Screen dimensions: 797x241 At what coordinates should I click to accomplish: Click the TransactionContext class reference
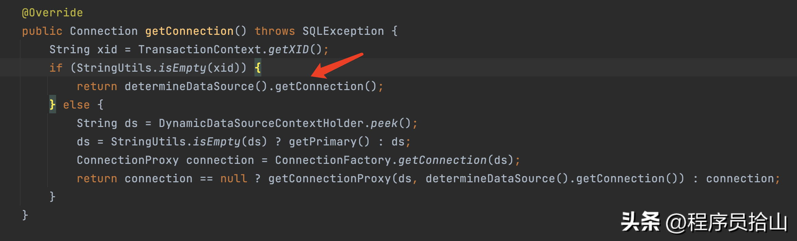pos(200,50)
